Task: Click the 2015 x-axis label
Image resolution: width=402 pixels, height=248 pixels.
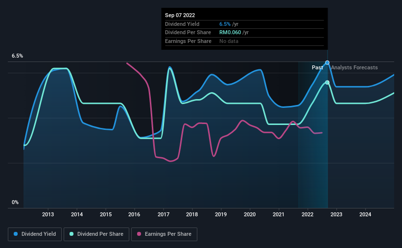Action: 106,214
